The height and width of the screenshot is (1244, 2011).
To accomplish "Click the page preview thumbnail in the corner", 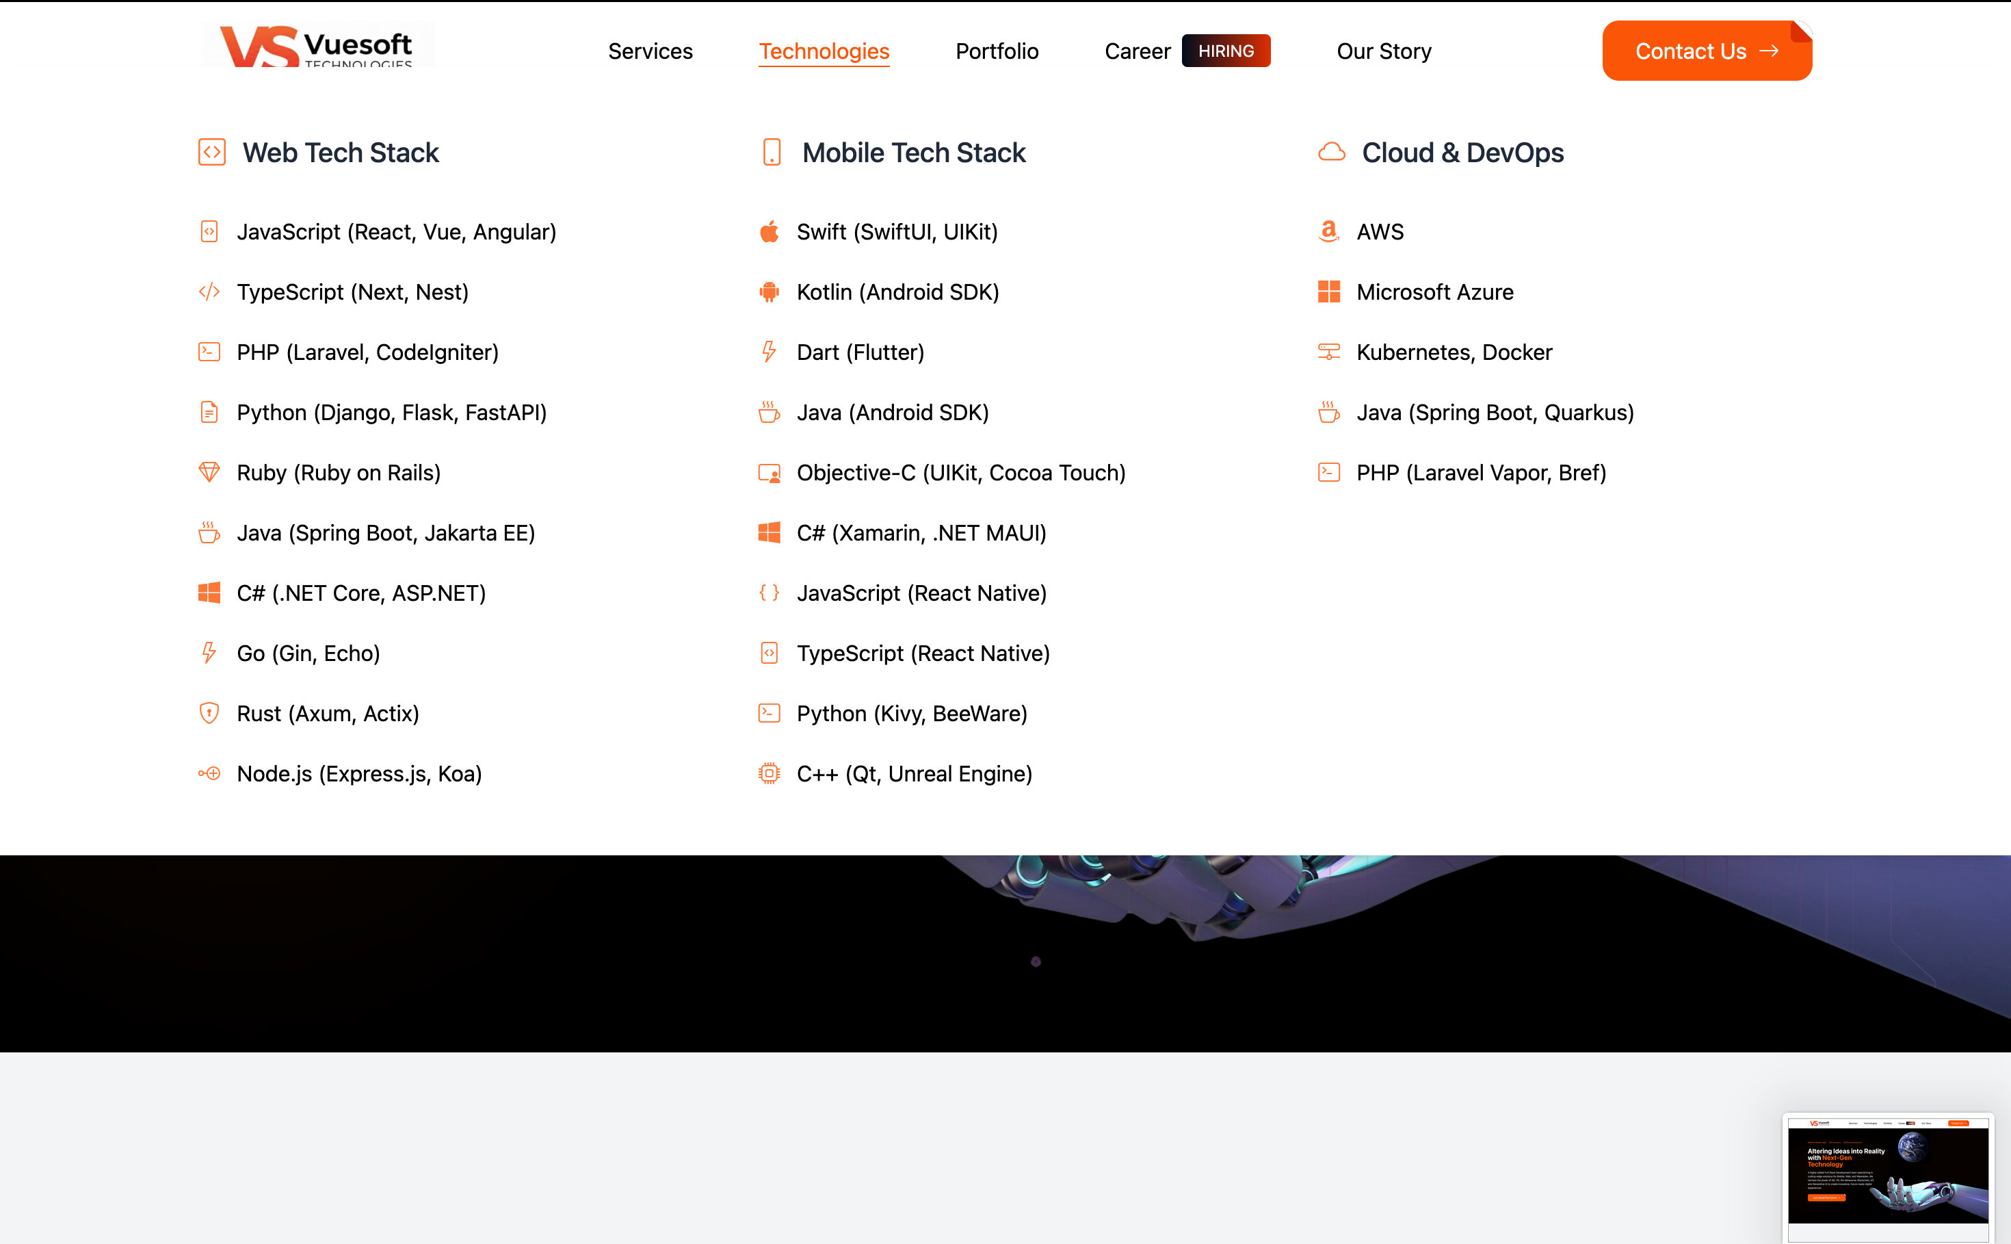I will click(x=1888, y=1178).
